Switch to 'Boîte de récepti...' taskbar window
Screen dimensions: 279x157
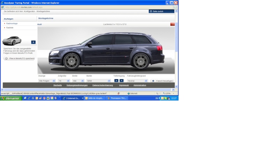95,98
